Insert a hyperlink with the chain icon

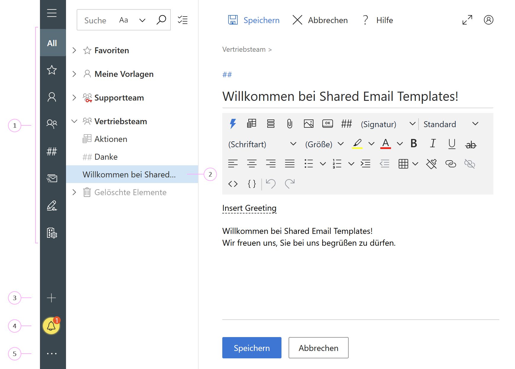[450, 164]
